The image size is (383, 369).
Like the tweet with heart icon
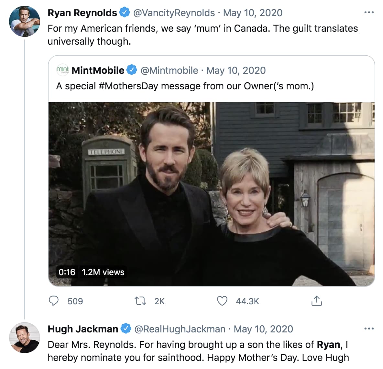pos(222,301)
